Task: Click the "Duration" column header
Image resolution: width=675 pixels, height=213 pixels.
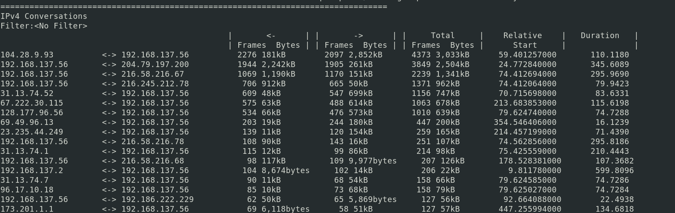Action: [600, 35]
